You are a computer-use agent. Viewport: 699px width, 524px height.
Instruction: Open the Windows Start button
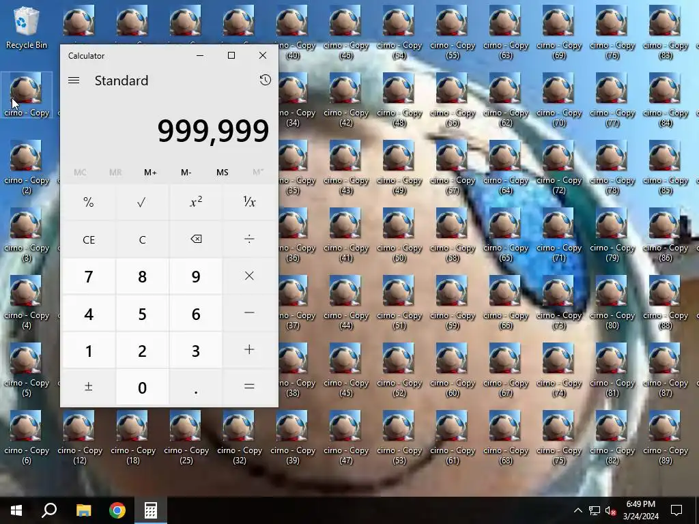click(x=16, y=510)
